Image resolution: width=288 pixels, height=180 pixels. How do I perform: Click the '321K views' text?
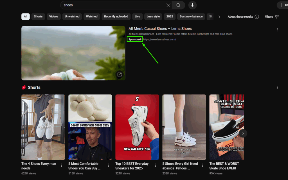(x=123, y=174)
